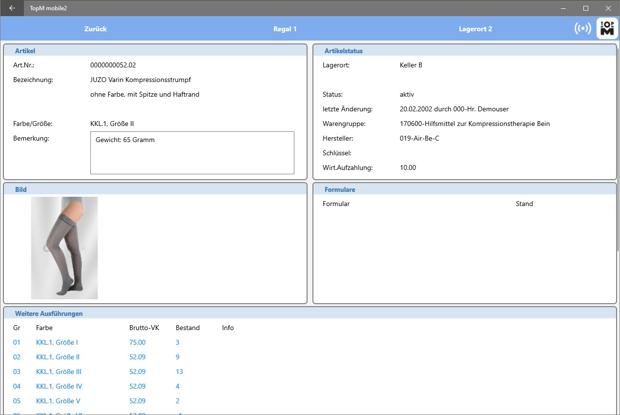Click the Bemerkung text field
This screenshot has width=620, height=415.
click(192, 153)
